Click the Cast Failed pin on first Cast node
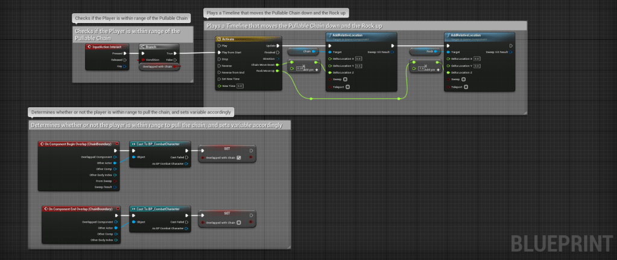Image resolution: width=617 pixels, height=260 pixels. coord(188,156)
